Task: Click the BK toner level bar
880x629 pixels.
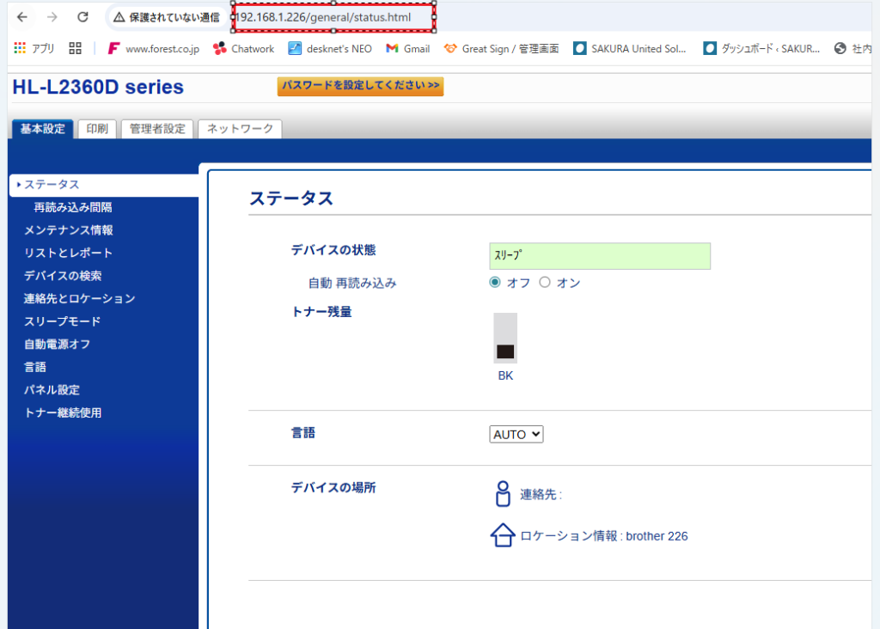Action: (505, 339)
